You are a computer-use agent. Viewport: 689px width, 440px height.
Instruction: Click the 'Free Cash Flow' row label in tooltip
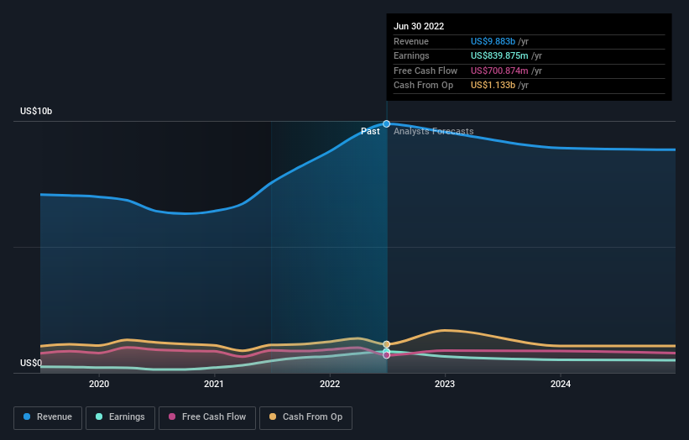tap(425, 71)
